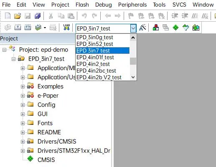Click the Indent selection icon

coord(175,16)
